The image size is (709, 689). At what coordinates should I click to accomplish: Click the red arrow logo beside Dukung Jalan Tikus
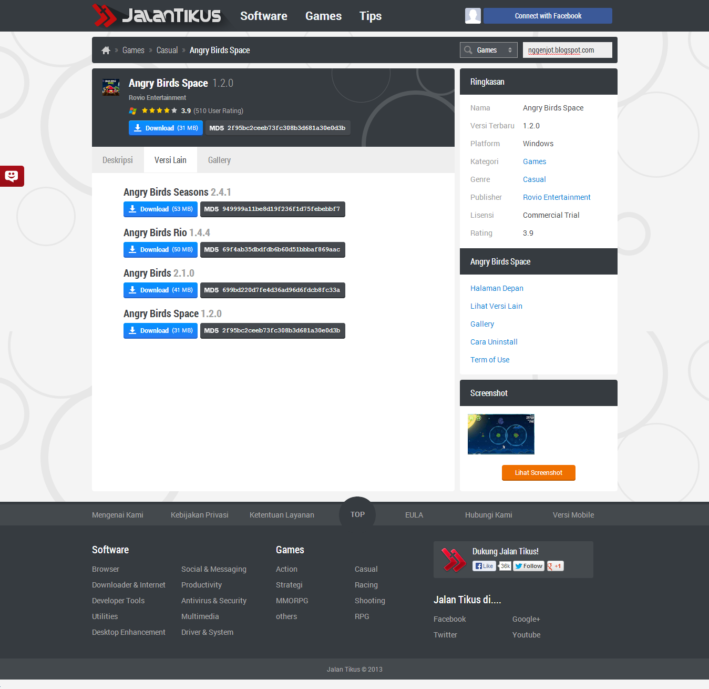point(453,560)
